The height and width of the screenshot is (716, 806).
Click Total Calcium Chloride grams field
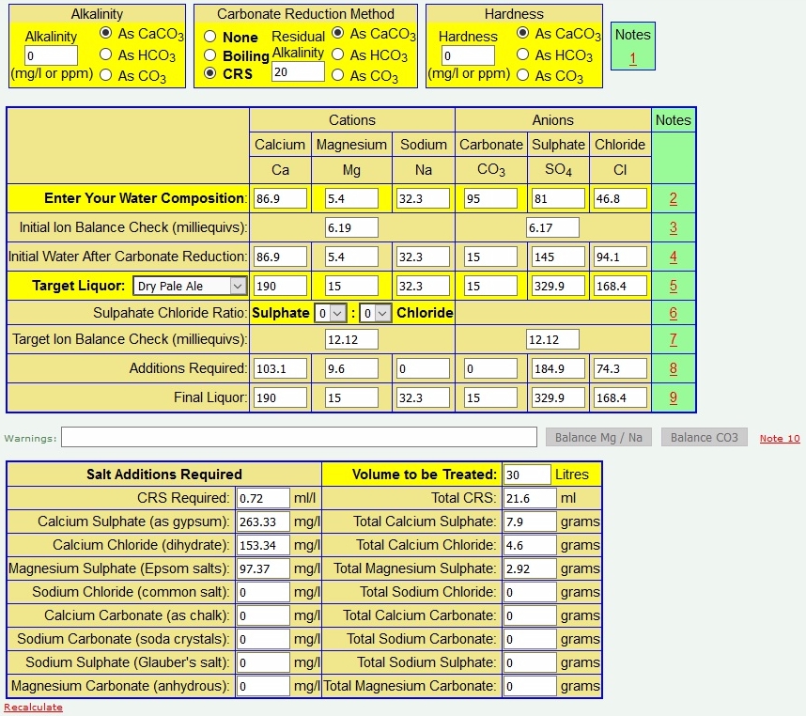point(530,545)
